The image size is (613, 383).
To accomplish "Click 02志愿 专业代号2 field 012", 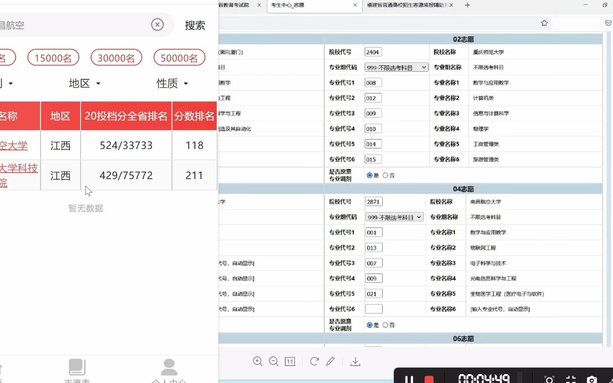I will 373,98.
